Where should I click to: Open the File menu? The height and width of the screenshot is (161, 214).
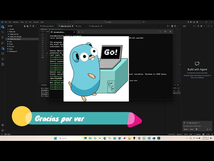pos(6,22)
